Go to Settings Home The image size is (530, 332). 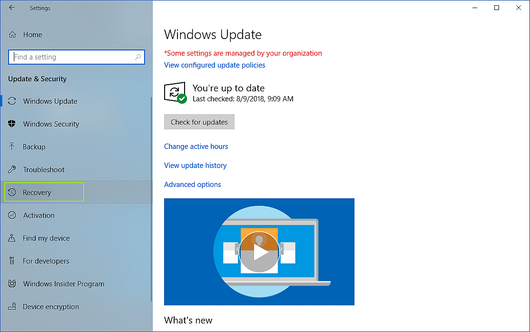pyautogui.click(x=77, y=35)
